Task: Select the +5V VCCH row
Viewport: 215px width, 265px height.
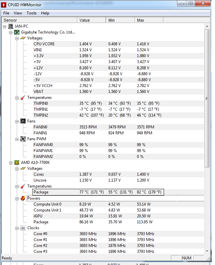Action: [x=119, y=86]
